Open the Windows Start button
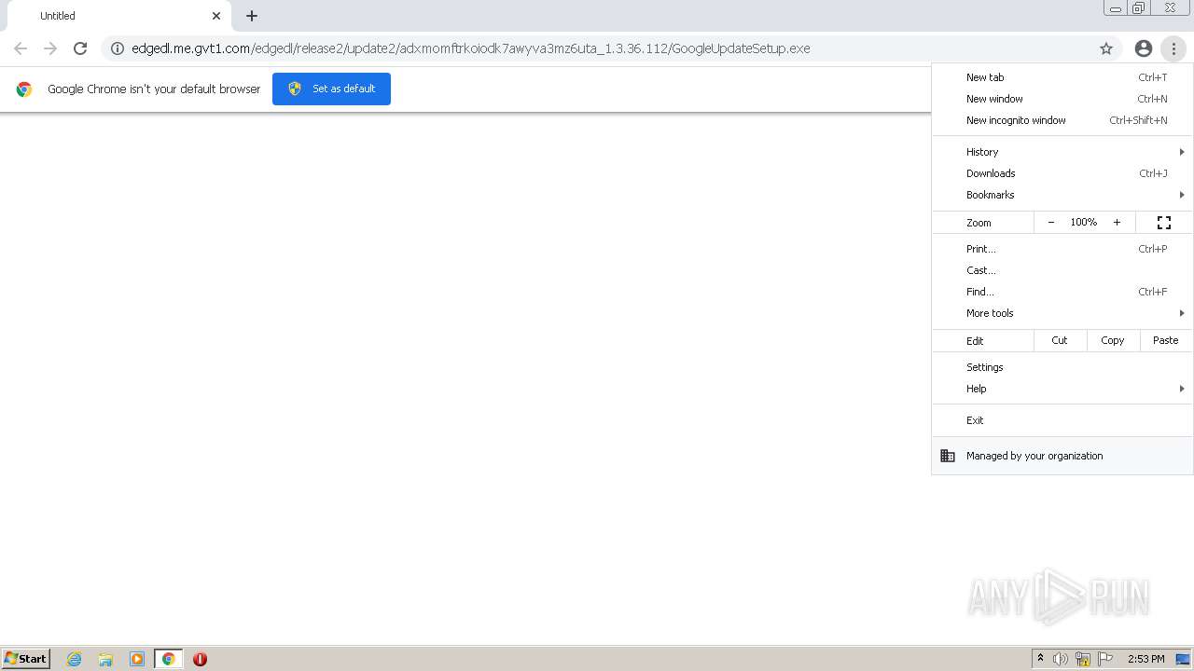 (x=26, y=659)
